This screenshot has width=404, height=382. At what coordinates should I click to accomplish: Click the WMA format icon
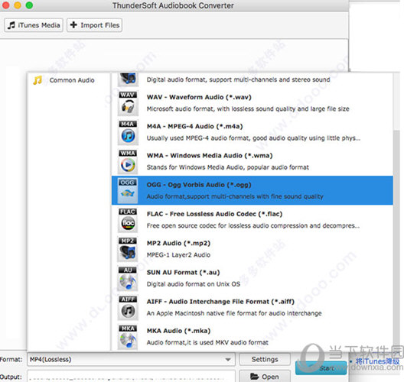(128, 161)
